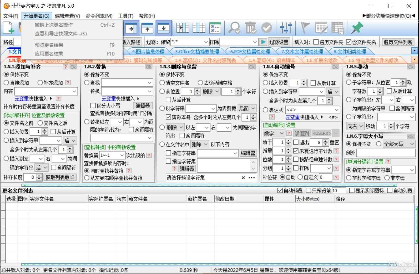Open the 编辑查看(V) menu
This screenshot has height=274, width=419.
pyautogui.click(x=67, y=16)
